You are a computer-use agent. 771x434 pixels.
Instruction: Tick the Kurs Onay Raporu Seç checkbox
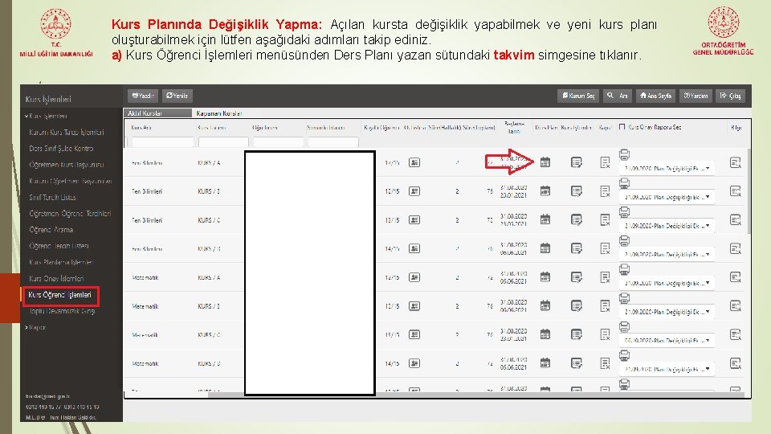tap(622, 127)
